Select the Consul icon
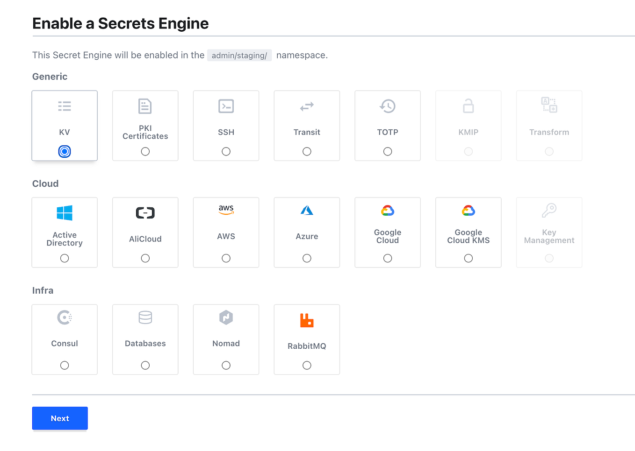635x451 pixels. point(65,317)
